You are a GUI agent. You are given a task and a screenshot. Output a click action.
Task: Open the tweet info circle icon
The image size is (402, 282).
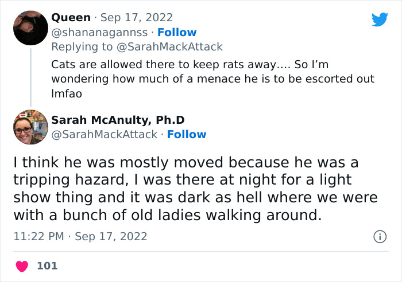click(380, 237)
